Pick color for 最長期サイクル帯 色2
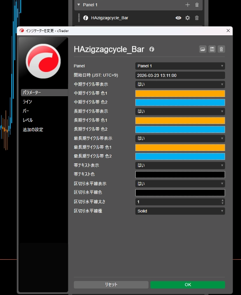The height and width of the screenshot is (295, 241). (x=180, y=156)
